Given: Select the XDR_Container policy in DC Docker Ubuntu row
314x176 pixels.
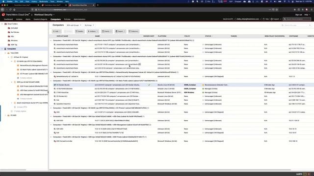Looking at the screenshot, I should (190, 85).
